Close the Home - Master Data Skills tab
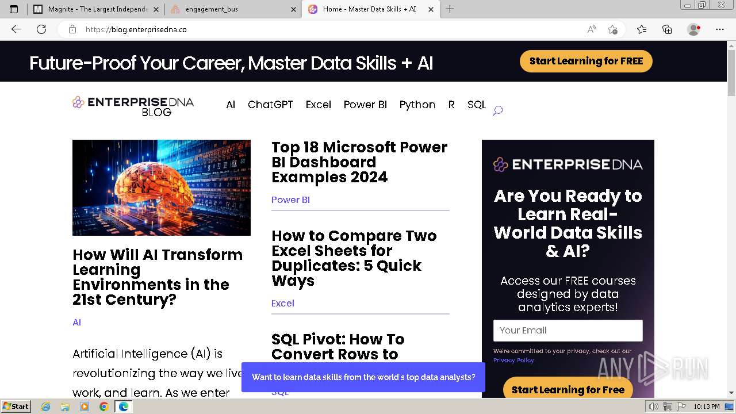The image size is (736, 414). pyautogui.click(x=431, y=9)
